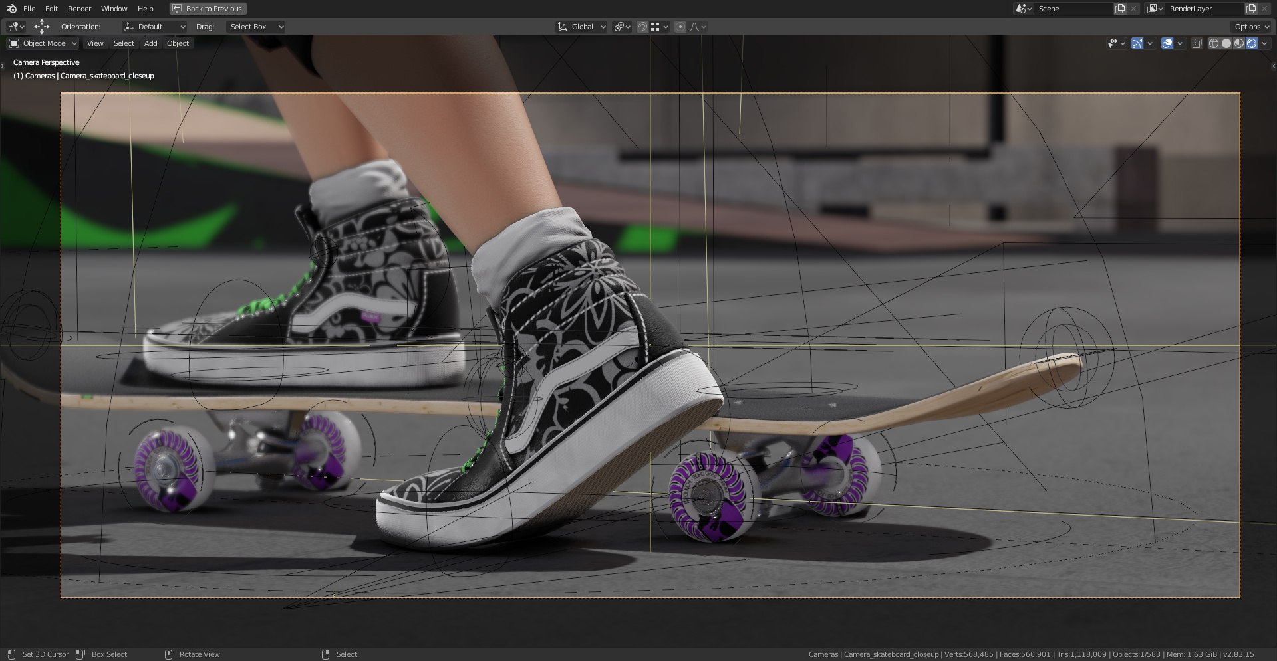Open the snapping increment options dropdown

[x=660, y=27]
